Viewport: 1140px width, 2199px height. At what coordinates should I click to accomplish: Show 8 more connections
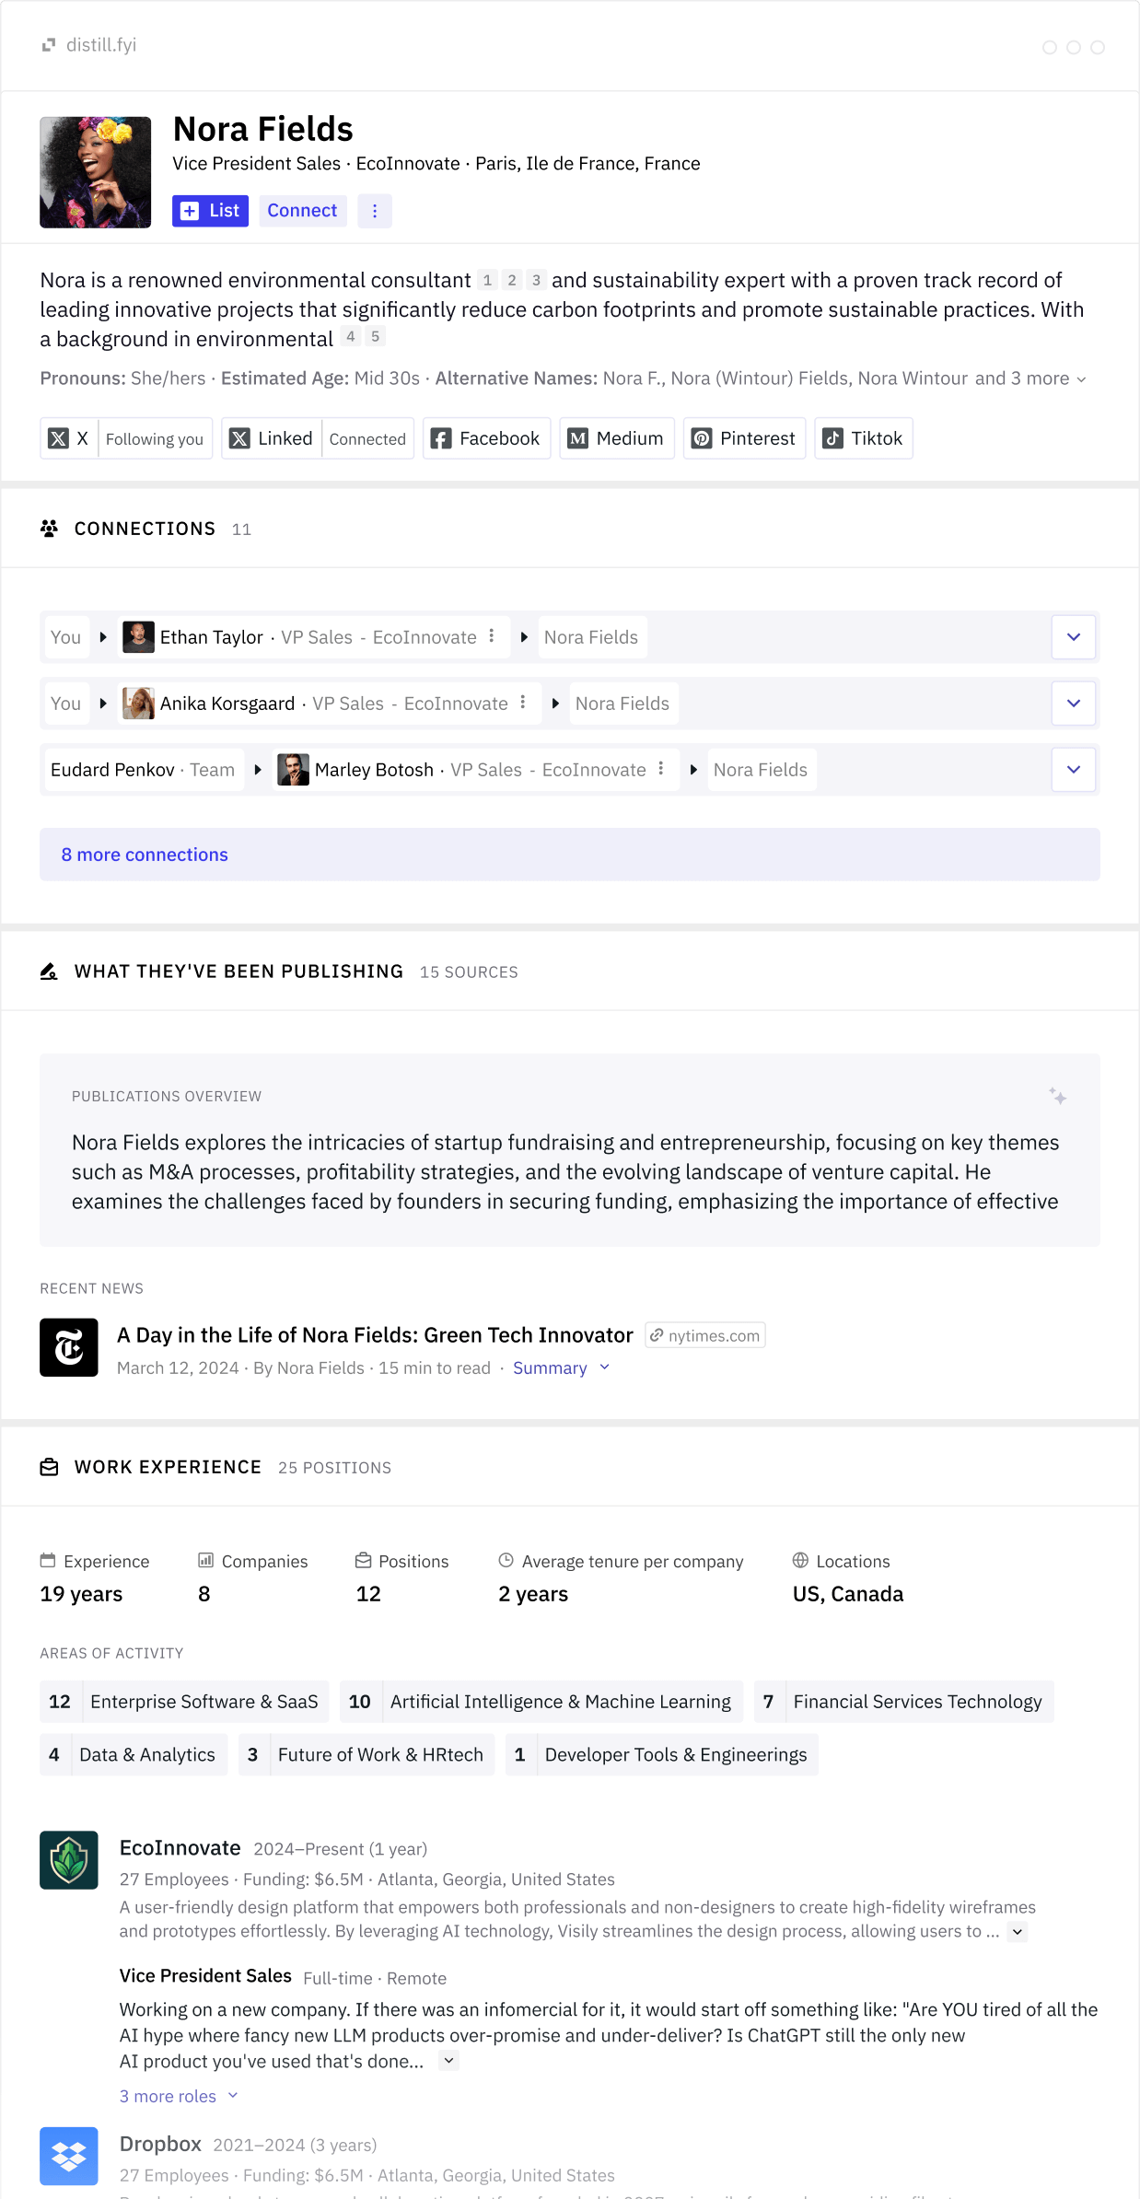tap(145, 855)
